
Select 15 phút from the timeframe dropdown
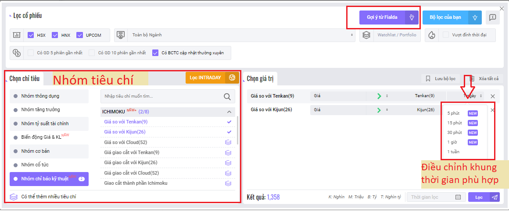(455, 123)
